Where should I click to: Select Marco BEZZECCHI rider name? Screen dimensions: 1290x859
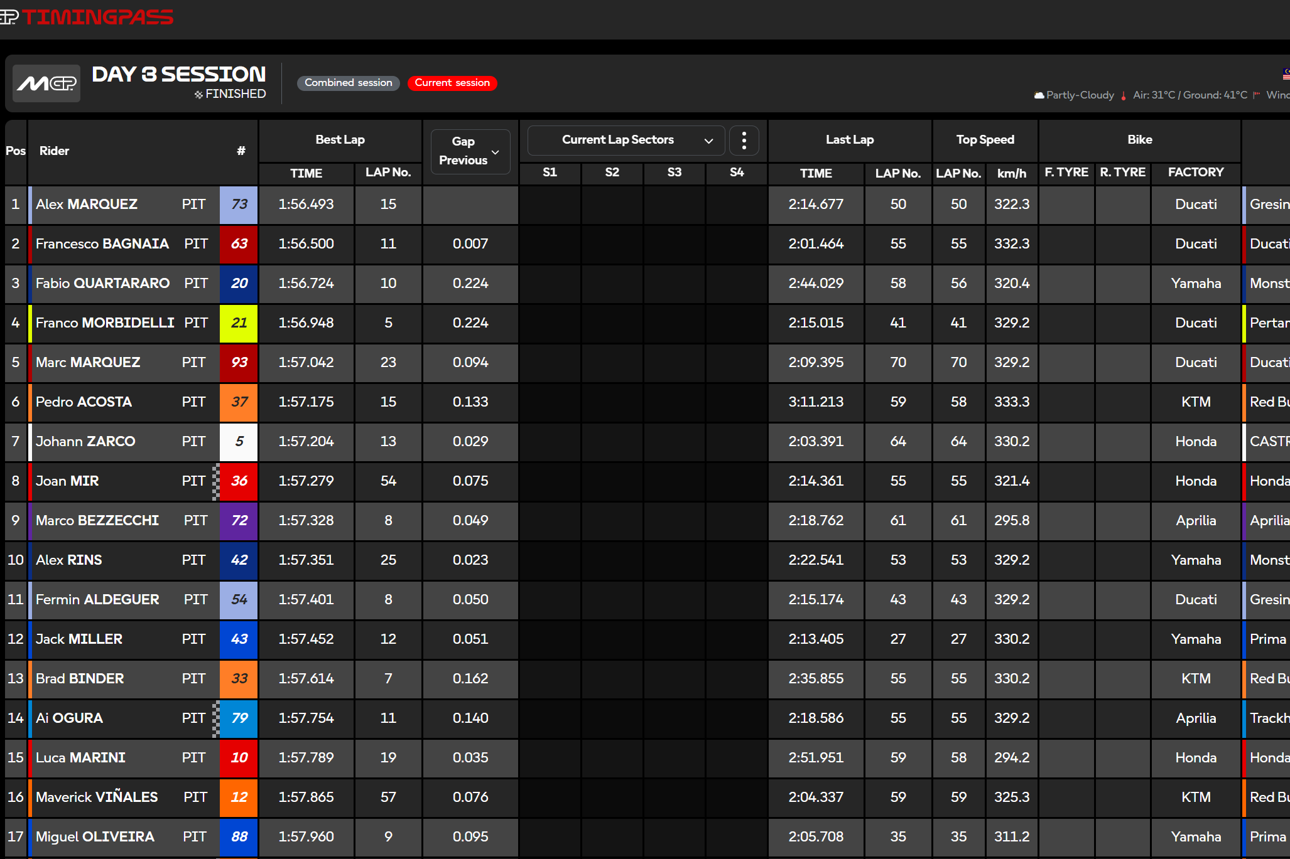tap(97, 521)
